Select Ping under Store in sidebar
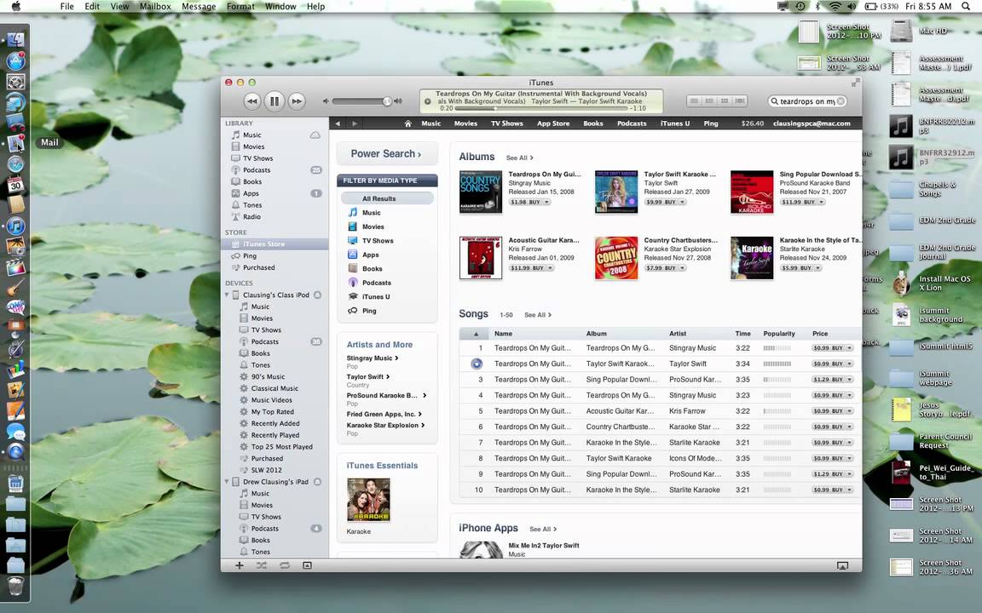Image resolution: width=982 pixels, height=613 pixels. [249, 255]
